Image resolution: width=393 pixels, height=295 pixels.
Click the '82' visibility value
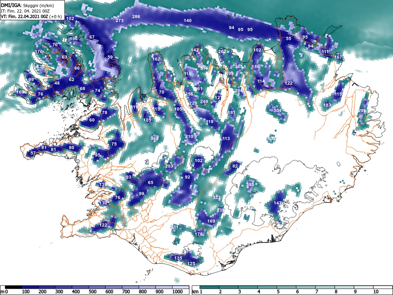pos(235,166)
